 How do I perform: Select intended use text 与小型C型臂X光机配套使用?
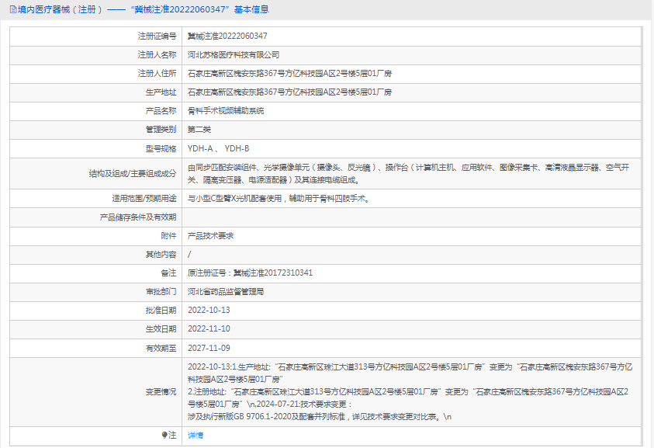[234, 199]
